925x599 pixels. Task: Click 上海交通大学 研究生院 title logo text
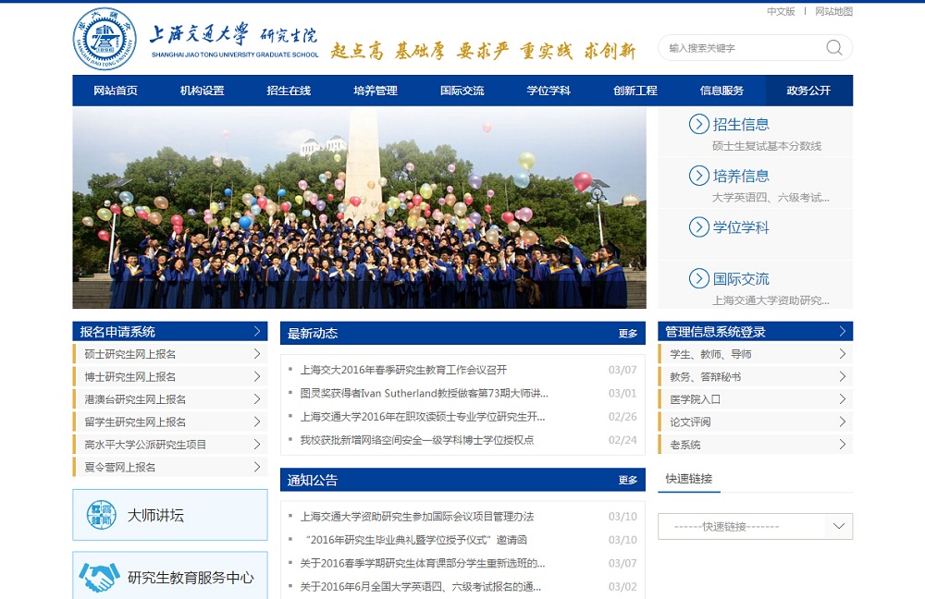234,40
